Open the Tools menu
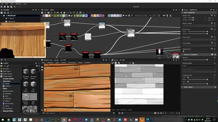The width and height of the screenshot is (218, 122). point(12,4)
